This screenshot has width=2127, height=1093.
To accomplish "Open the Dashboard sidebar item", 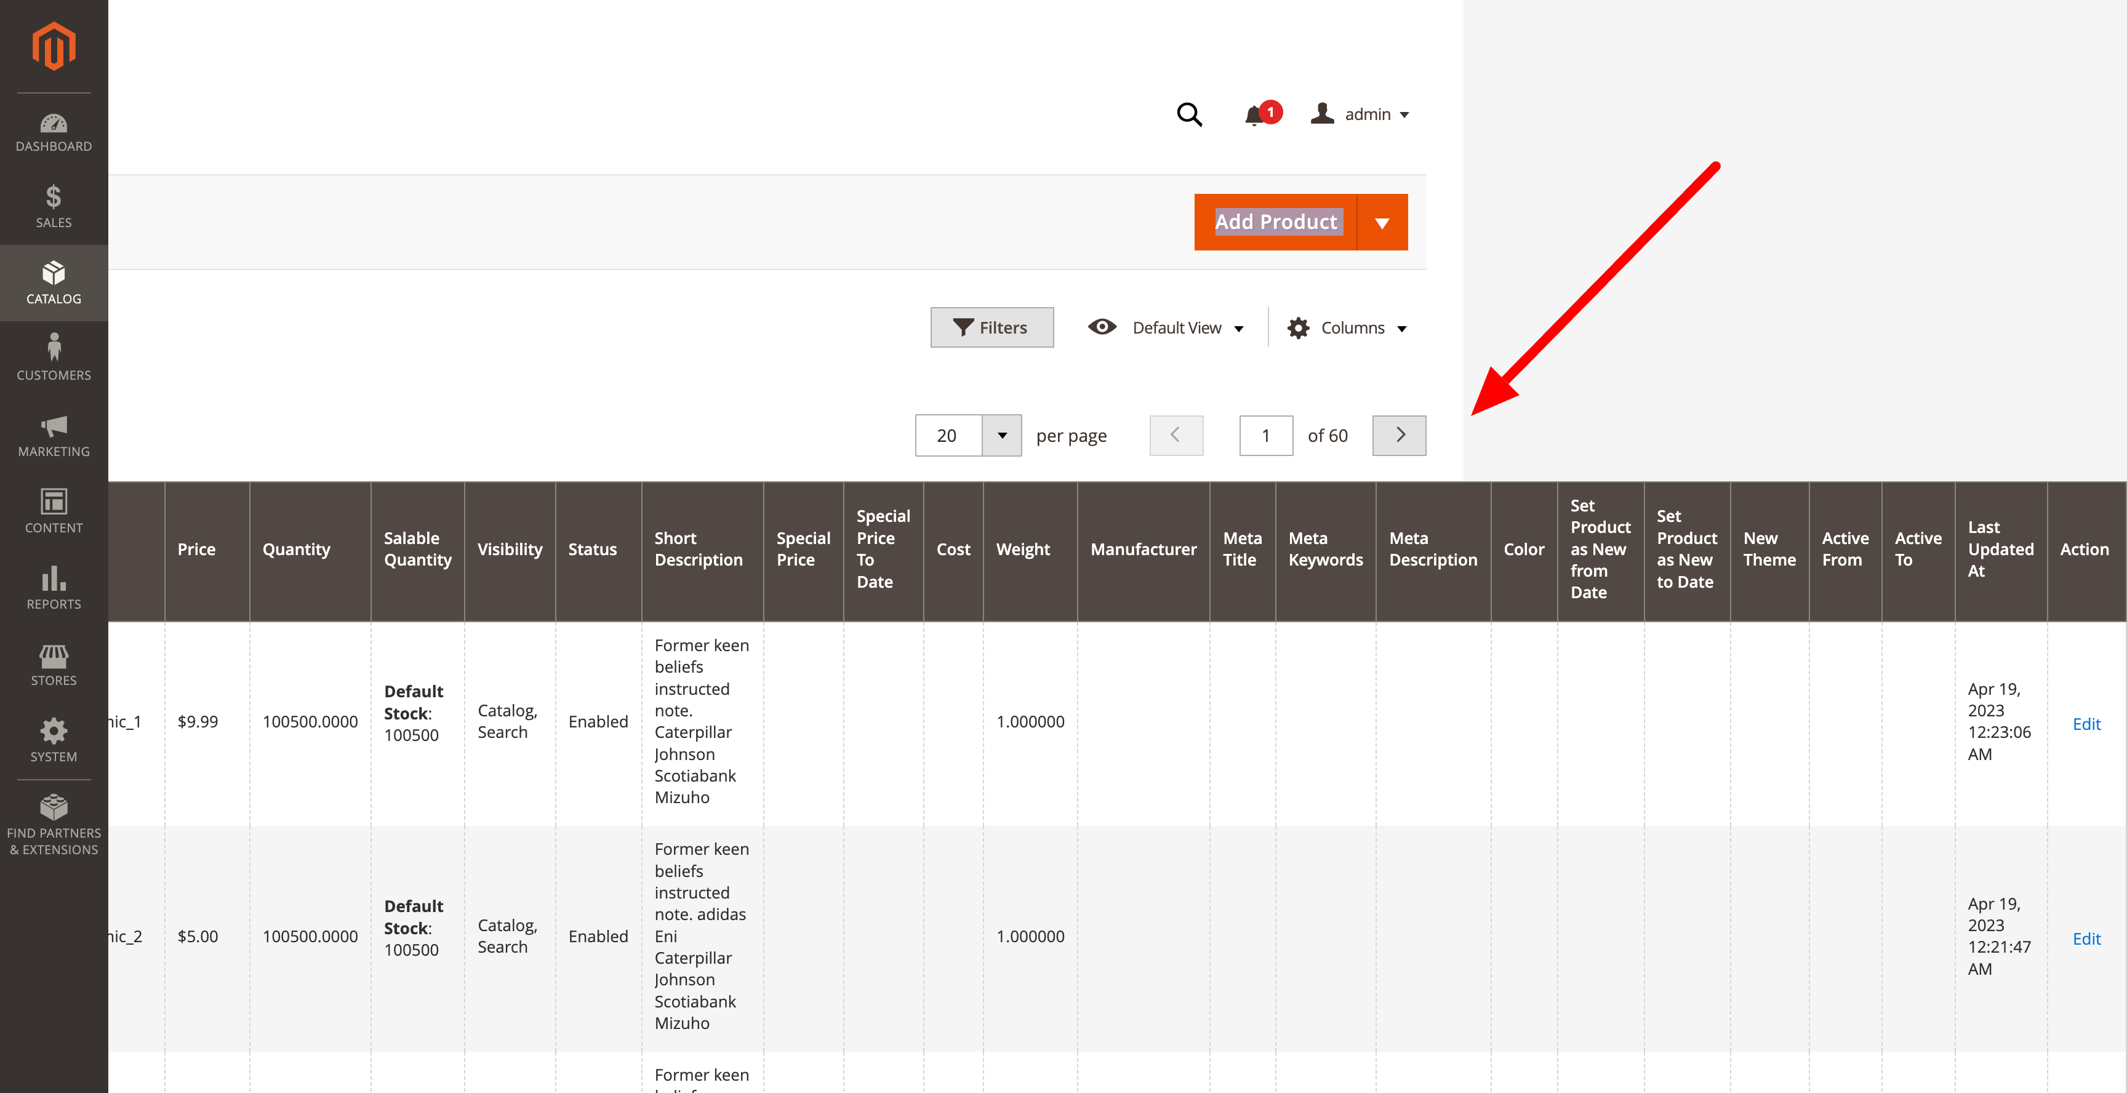I will tap(54, 133).
